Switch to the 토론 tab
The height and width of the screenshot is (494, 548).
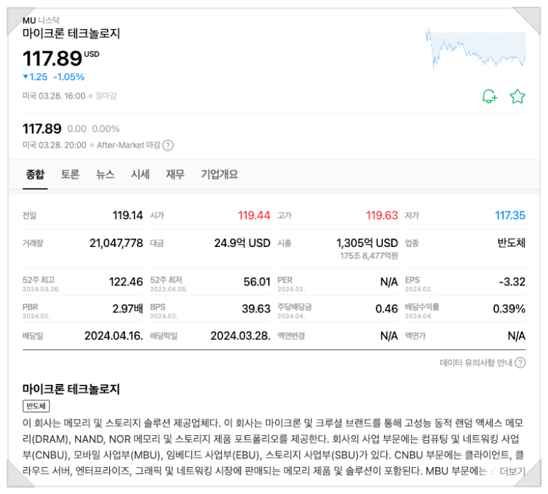pos(70,174)
